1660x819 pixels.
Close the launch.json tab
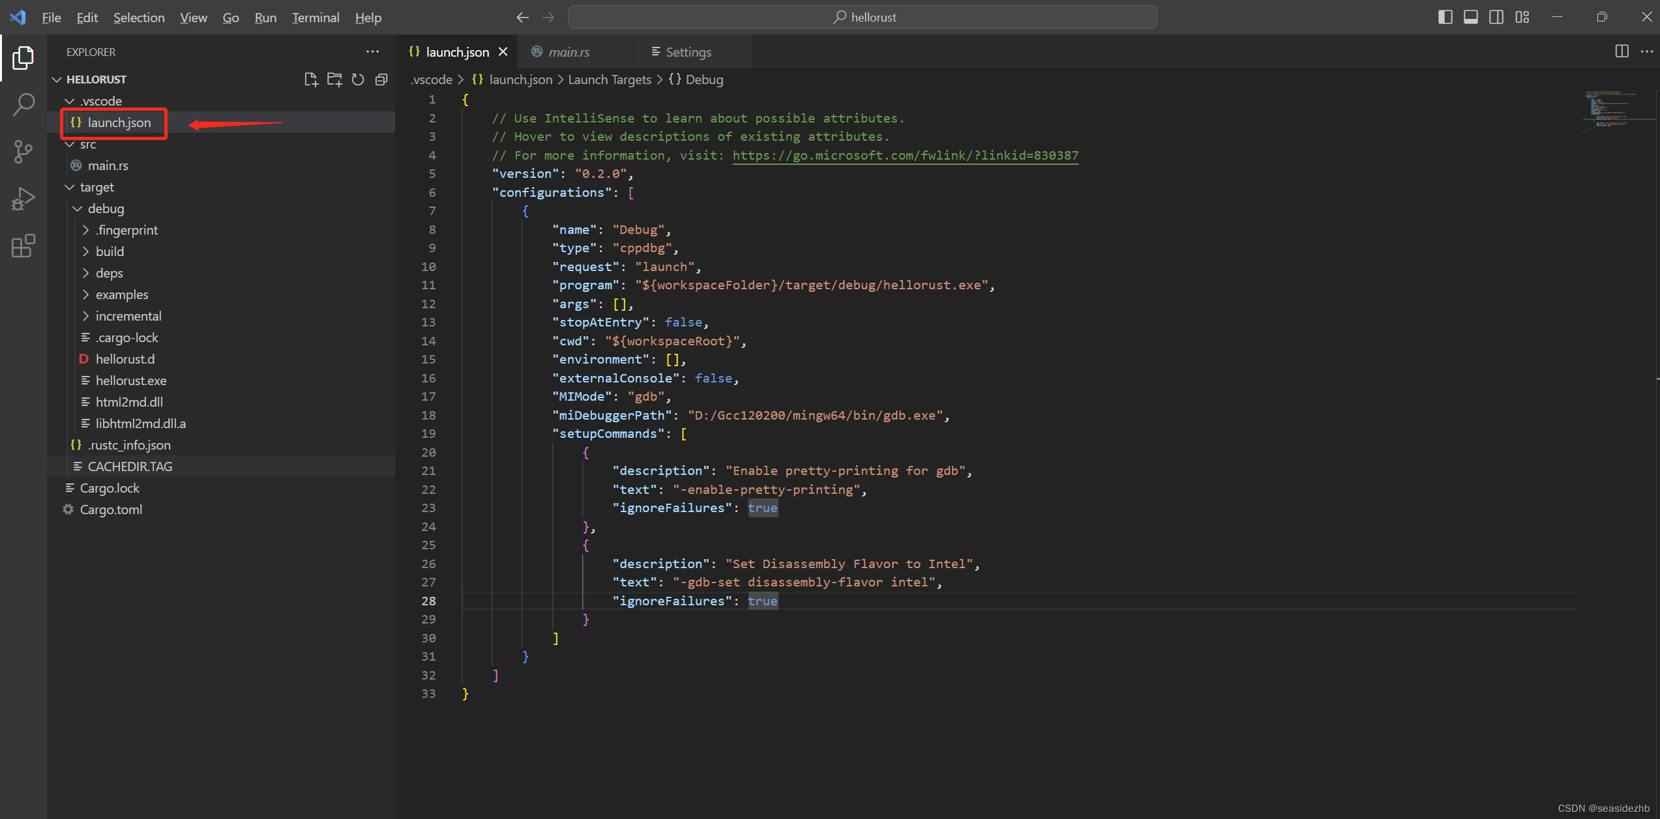tap(503, 51)
